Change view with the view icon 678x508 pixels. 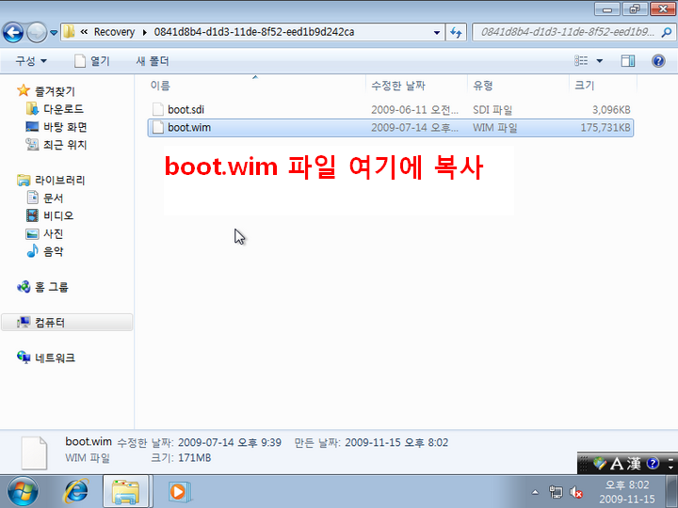pyautogui.click(x=581, y=61)
